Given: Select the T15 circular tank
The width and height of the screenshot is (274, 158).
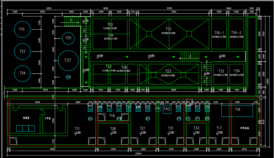Looking at the screenshot, I should [x=22, y=29].
